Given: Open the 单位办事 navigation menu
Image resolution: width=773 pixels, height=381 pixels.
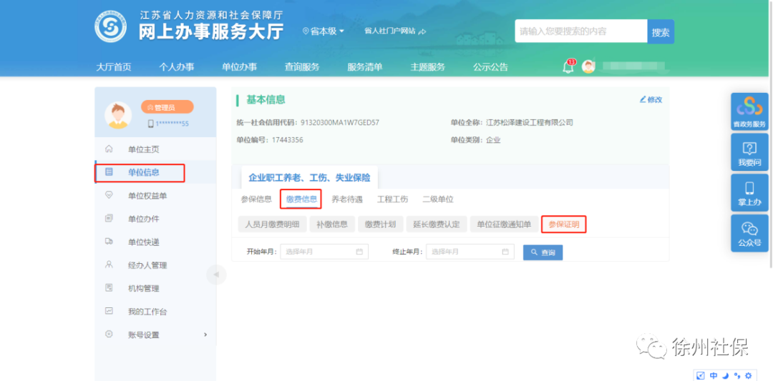Looking at the screenshot, I should click(239, 67).
